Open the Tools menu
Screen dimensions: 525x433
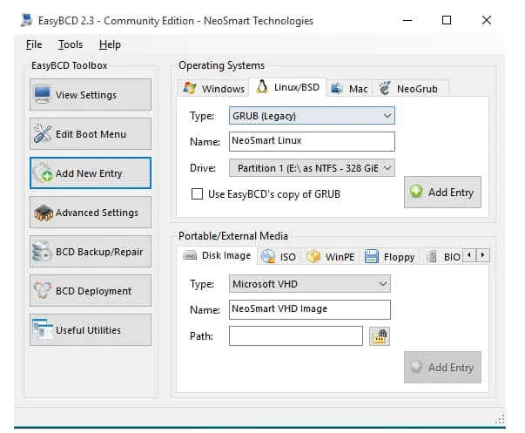coord(71,44)
